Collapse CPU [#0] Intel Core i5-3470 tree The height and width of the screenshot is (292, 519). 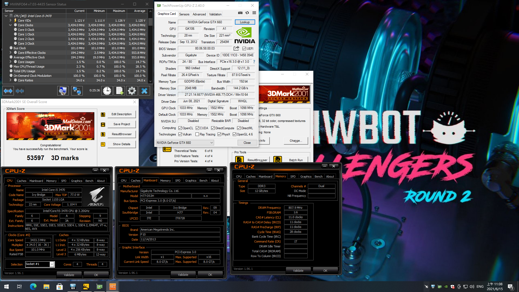(6, 16)
